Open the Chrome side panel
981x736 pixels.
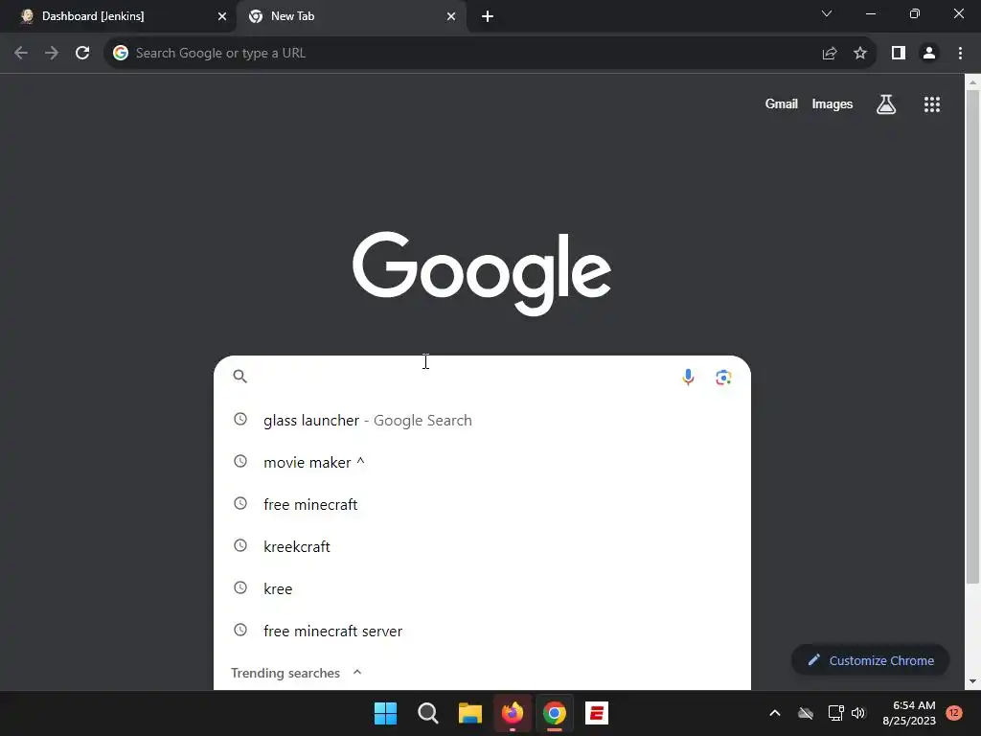tap(899, 54)
